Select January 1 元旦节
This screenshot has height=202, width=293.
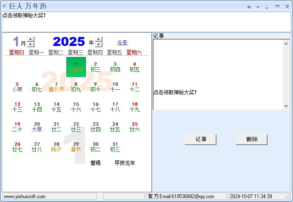click(76, 67)
